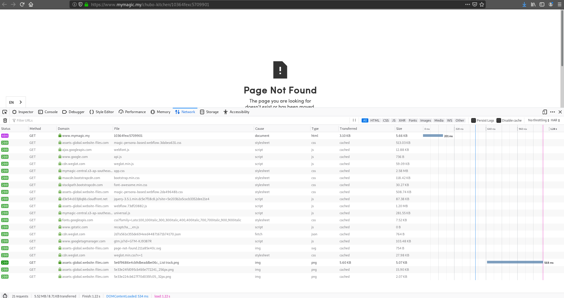The image size is (564, 298).
Task: Clear network requests with trash icon
Action: pos(5,120)
